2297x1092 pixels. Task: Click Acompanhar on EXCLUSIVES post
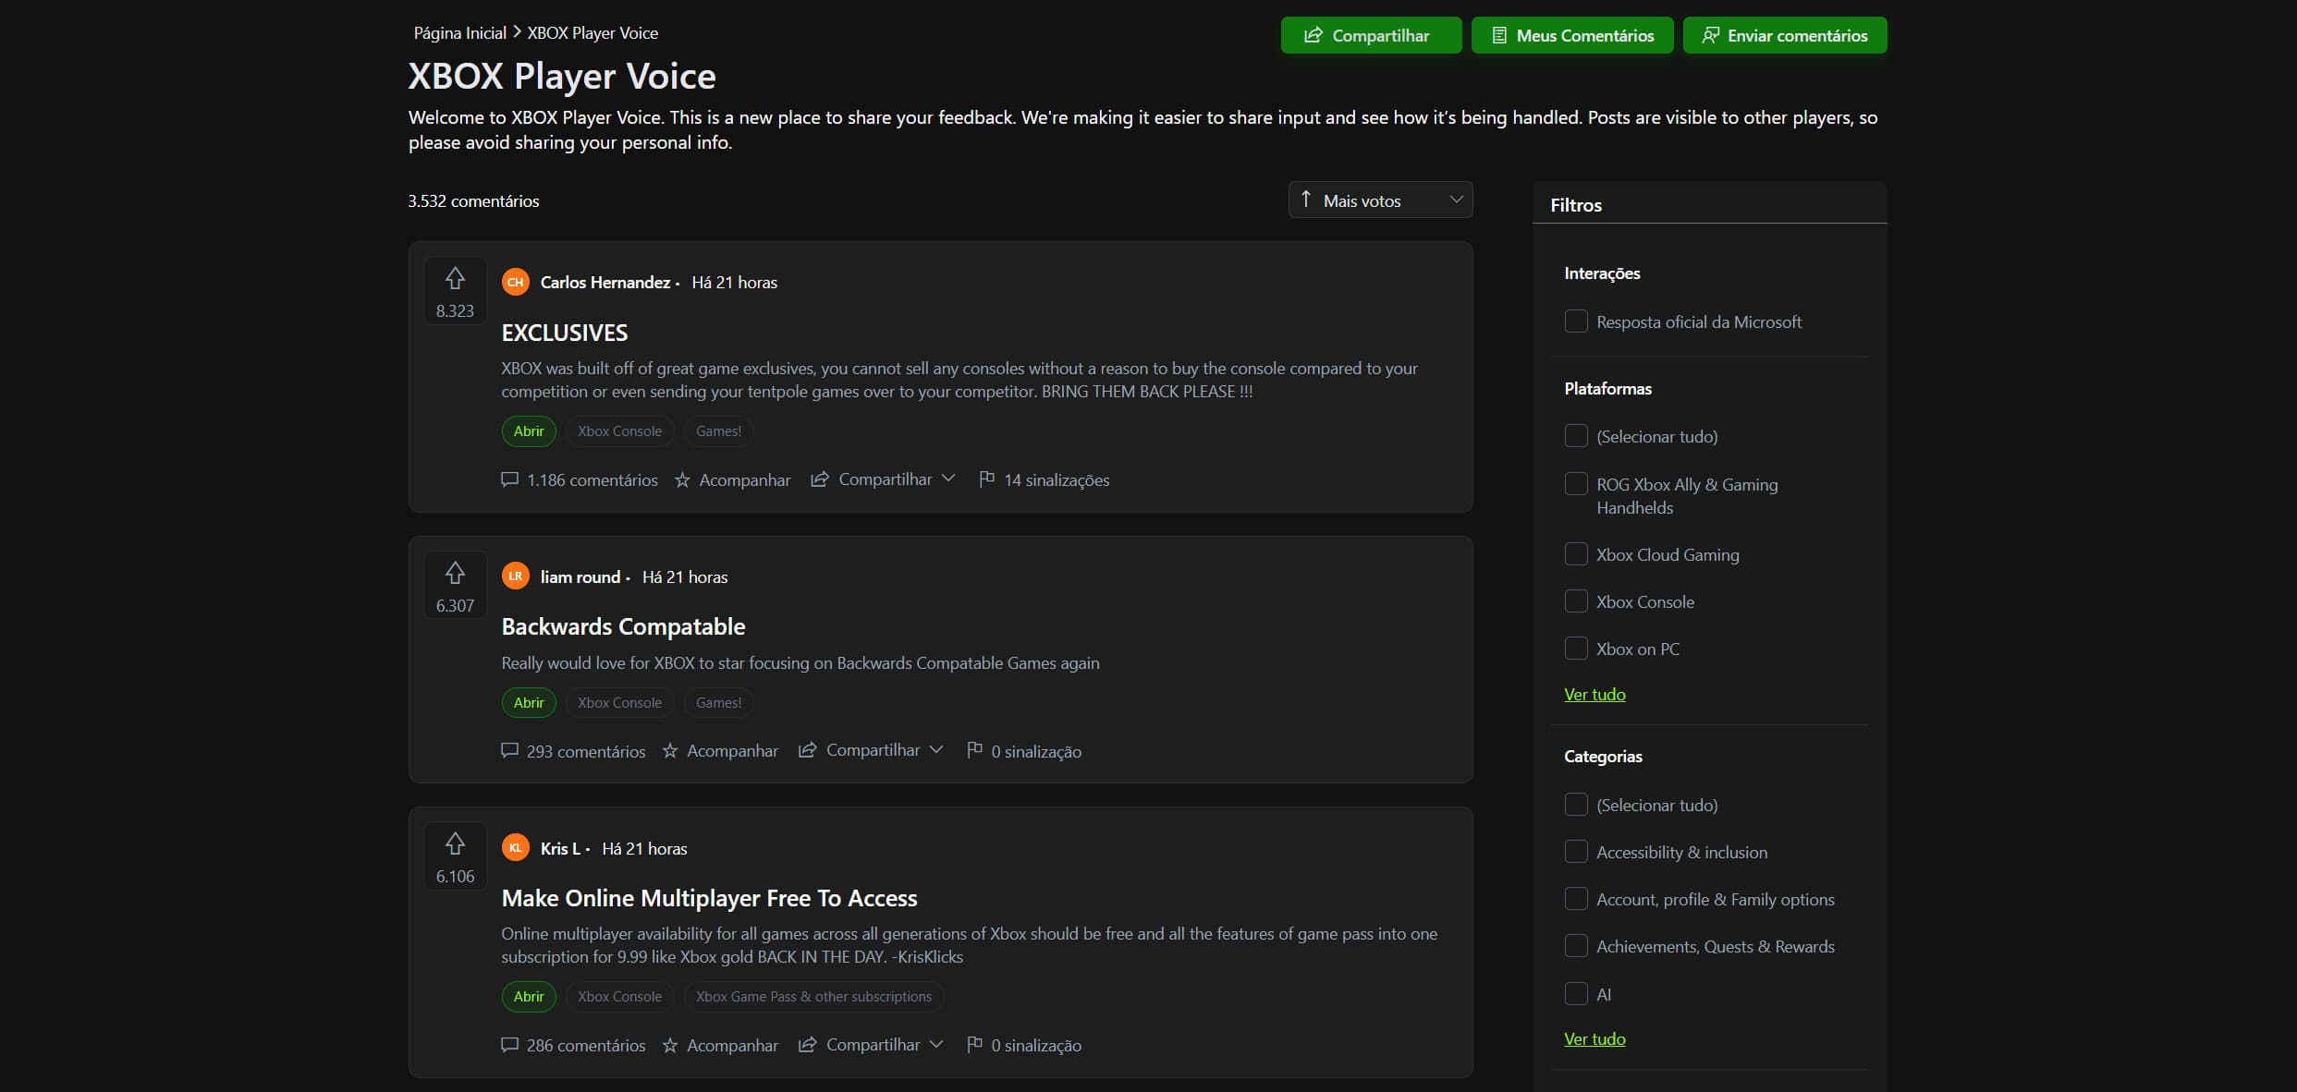pos(745,479)
